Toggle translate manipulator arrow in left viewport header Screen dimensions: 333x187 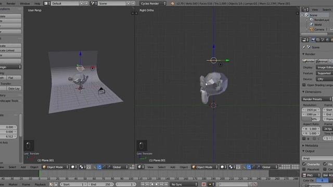(x=99, y=167)
